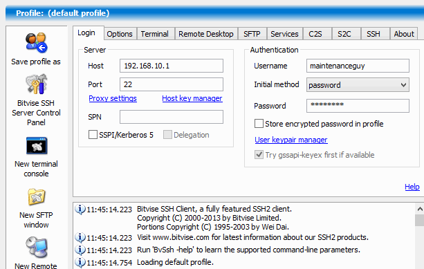Click 'Loading default profile.' log text
The width and height of the screenshot is (424, 269).
pyautogui.click(x=175, y=262)
